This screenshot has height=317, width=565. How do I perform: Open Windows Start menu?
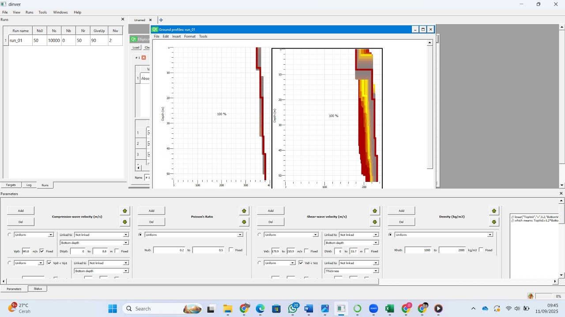click(113, 309)
